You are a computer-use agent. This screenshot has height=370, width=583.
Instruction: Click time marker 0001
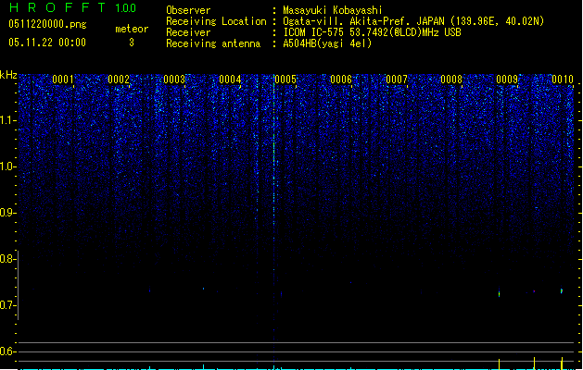[63, 79]
